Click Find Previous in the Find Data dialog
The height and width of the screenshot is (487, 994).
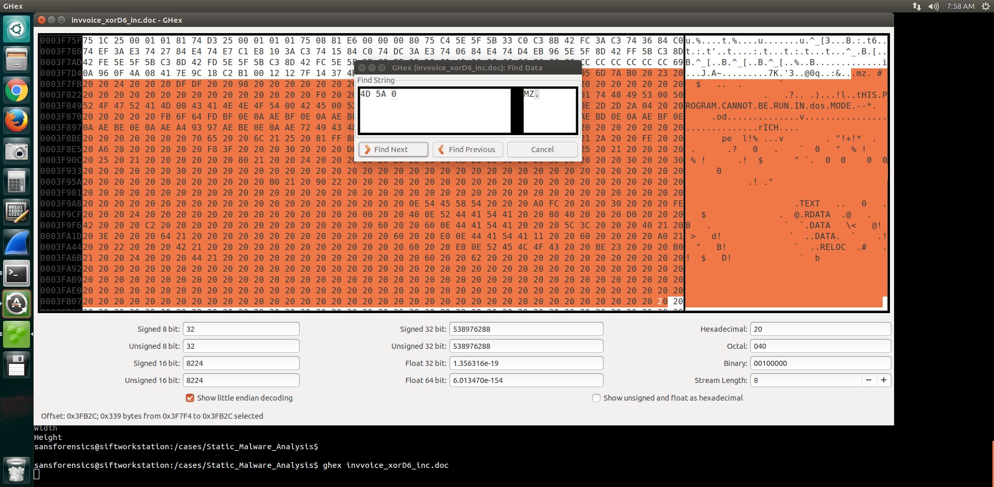[x=467, y=149]
